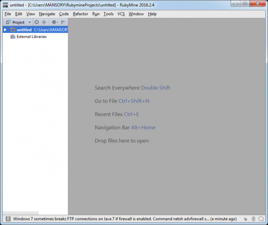Open the Run menu
The height and width of the screenshot is (225, 268).
click(96, 14)
